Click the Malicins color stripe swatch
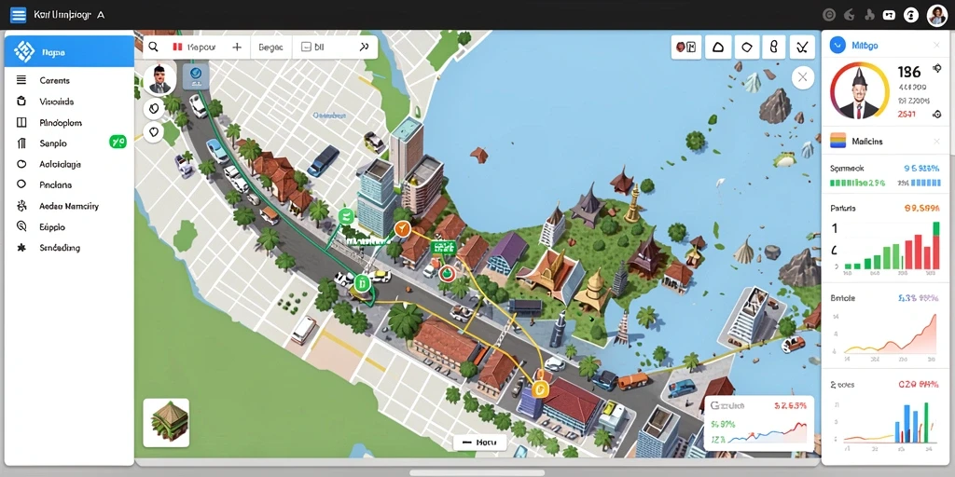This screenshot has width=955, height=477. (838, 141)
